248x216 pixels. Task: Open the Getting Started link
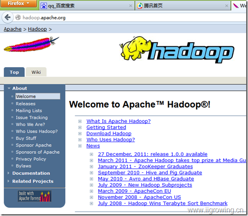point(106,127)
